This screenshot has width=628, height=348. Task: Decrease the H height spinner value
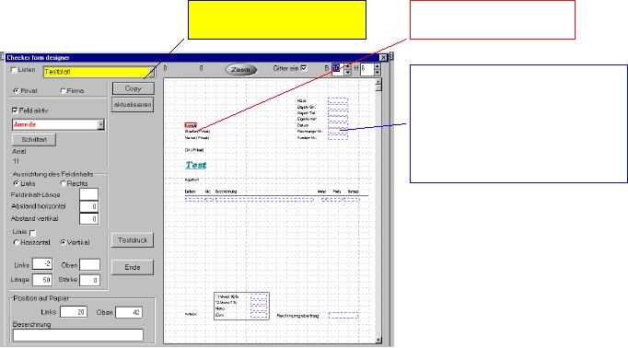tap(378, 73)
